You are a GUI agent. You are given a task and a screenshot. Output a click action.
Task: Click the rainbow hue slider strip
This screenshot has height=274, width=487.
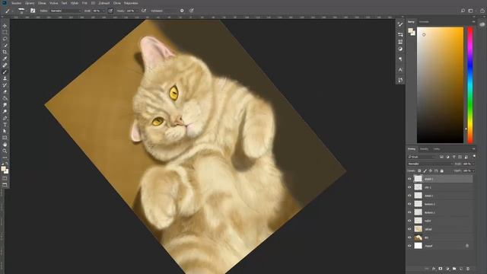click(470, 85)
